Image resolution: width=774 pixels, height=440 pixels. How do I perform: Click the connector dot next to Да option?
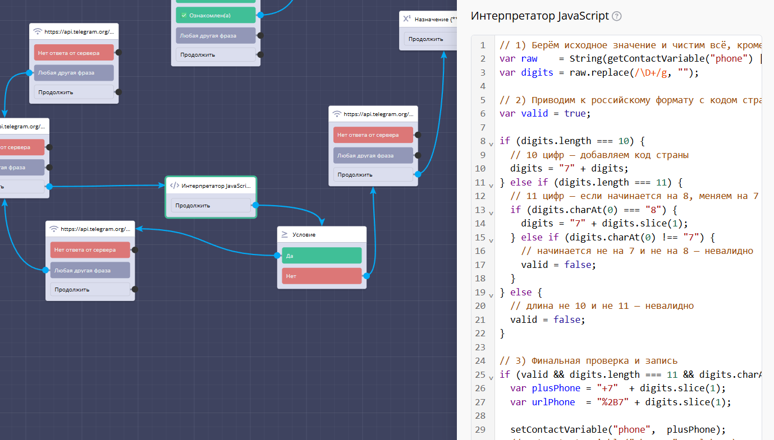click(x=277, y=256)
